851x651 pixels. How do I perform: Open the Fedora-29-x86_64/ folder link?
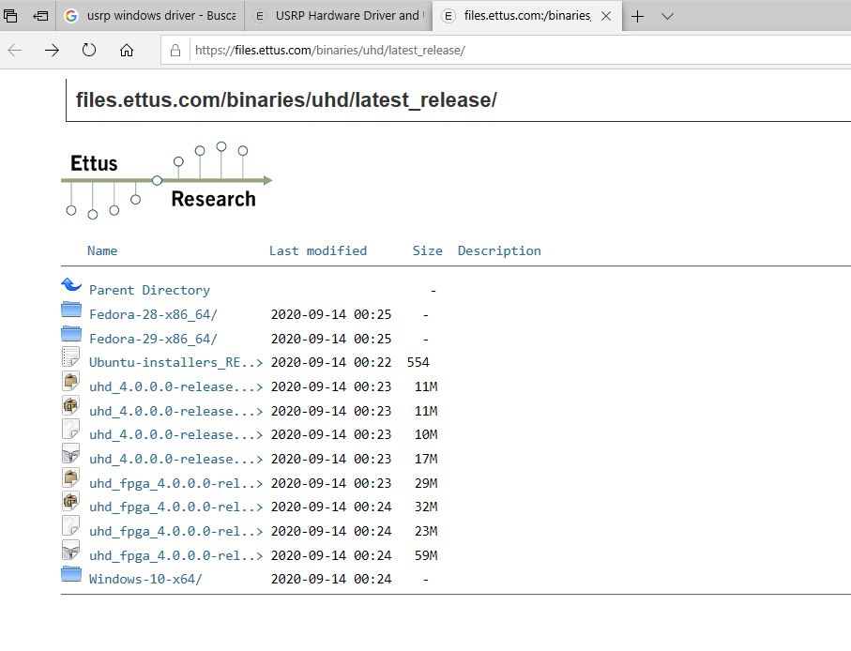153,339
